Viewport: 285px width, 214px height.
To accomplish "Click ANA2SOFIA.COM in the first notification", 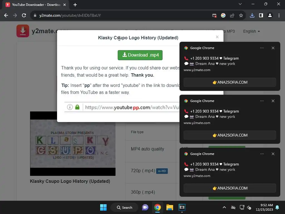I will (x=230, y=82).
